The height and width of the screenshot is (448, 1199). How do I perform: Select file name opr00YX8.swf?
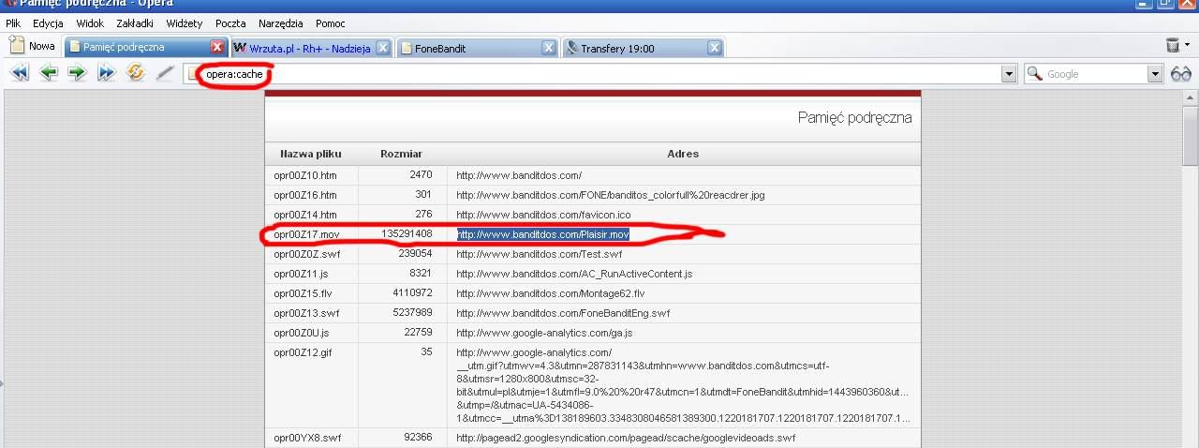[307, 438]
